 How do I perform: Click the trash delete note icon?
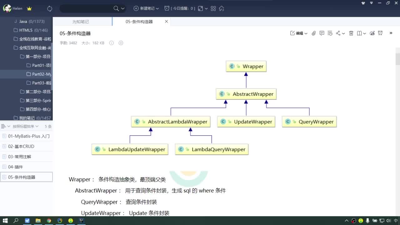(x=351, y=33)
